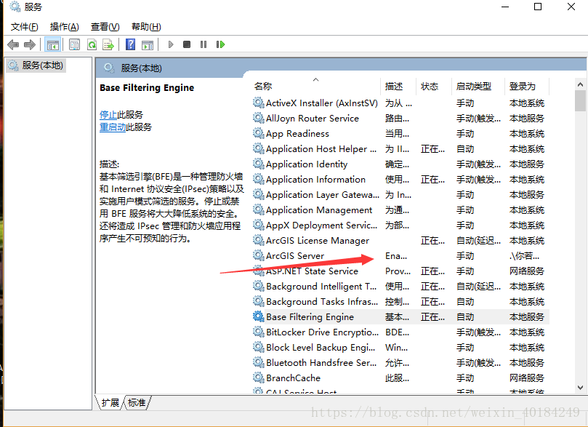Click the gear icon of ArcGIS License Manager
The height and width of the screenshot is (427, 588).
click(x=258, y=240)
